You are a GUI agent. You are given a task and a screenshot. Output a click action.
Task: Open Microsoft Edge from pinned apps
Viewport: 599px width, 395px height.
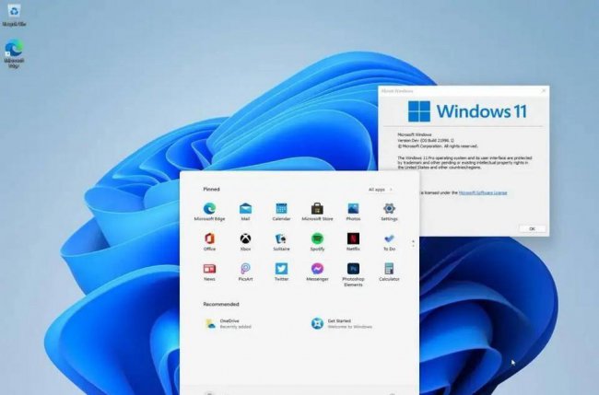[x=209, y=212]
